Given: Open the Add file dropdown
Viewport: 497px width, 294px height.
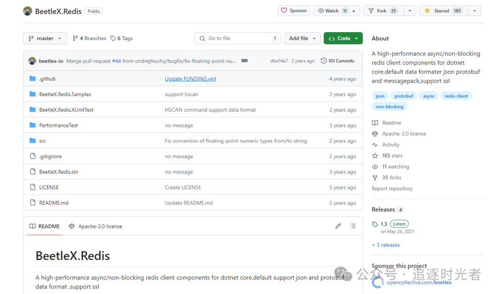Looking at the screenshot, I should [x=302, y=39].
